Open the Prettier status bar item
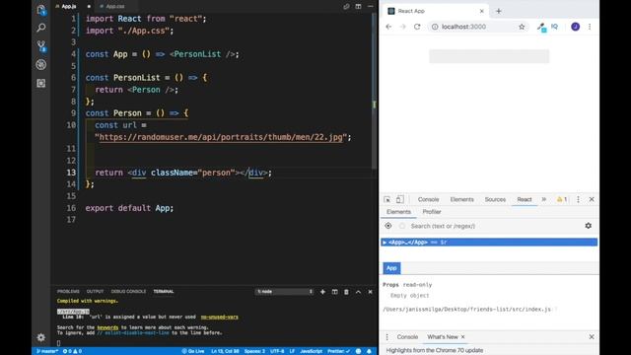631x355 pixels. (338, 351)
